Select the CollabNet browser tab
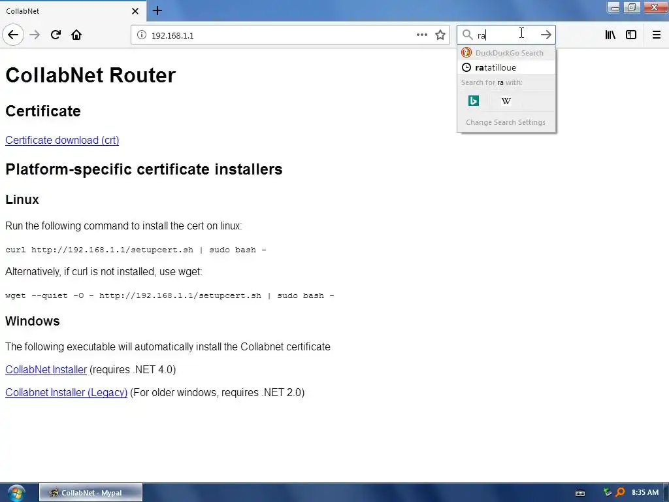 pyautogui.click(x=73, y=10)
